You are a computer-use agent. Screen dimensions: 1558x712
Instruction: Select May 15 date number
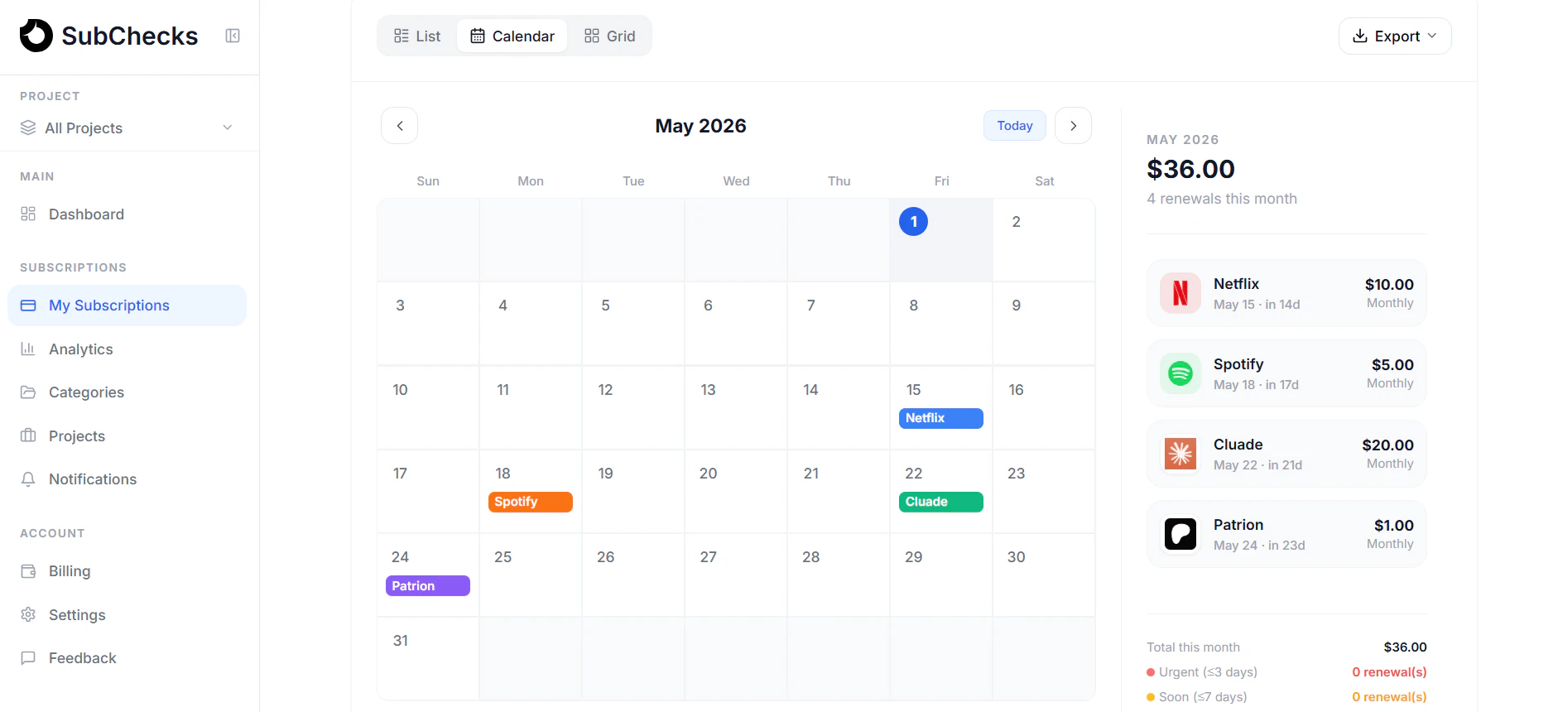(x=913, y=389)
